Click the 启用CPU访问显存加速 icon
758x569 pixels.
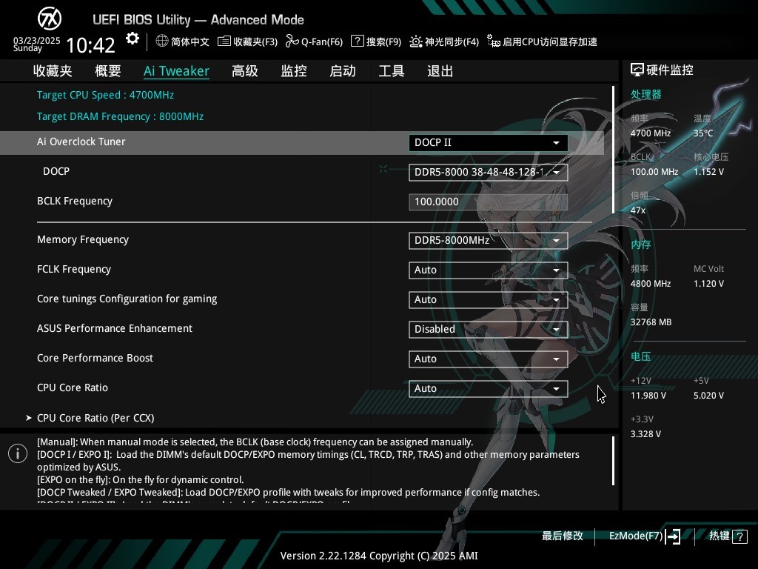493,41
